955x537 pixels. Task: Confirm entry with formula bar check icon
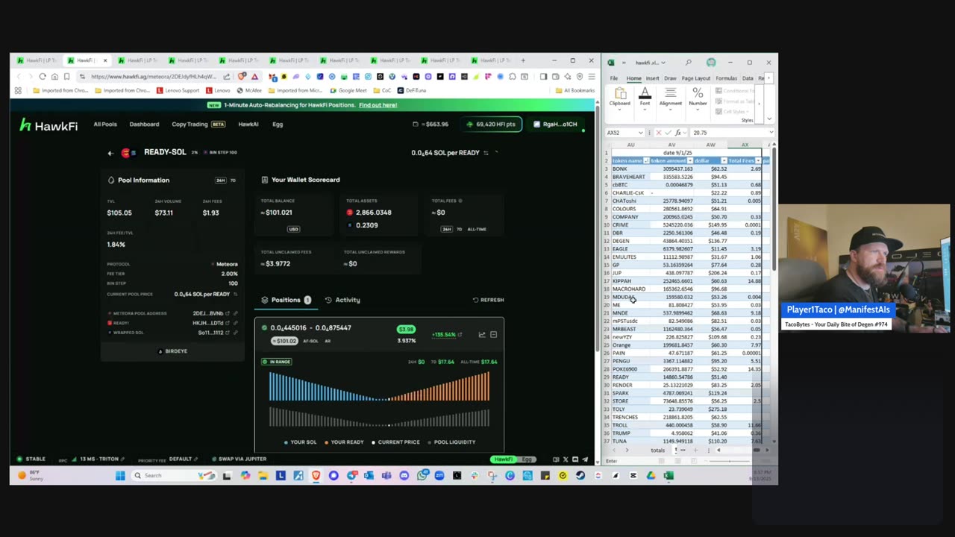pos(668,133)
